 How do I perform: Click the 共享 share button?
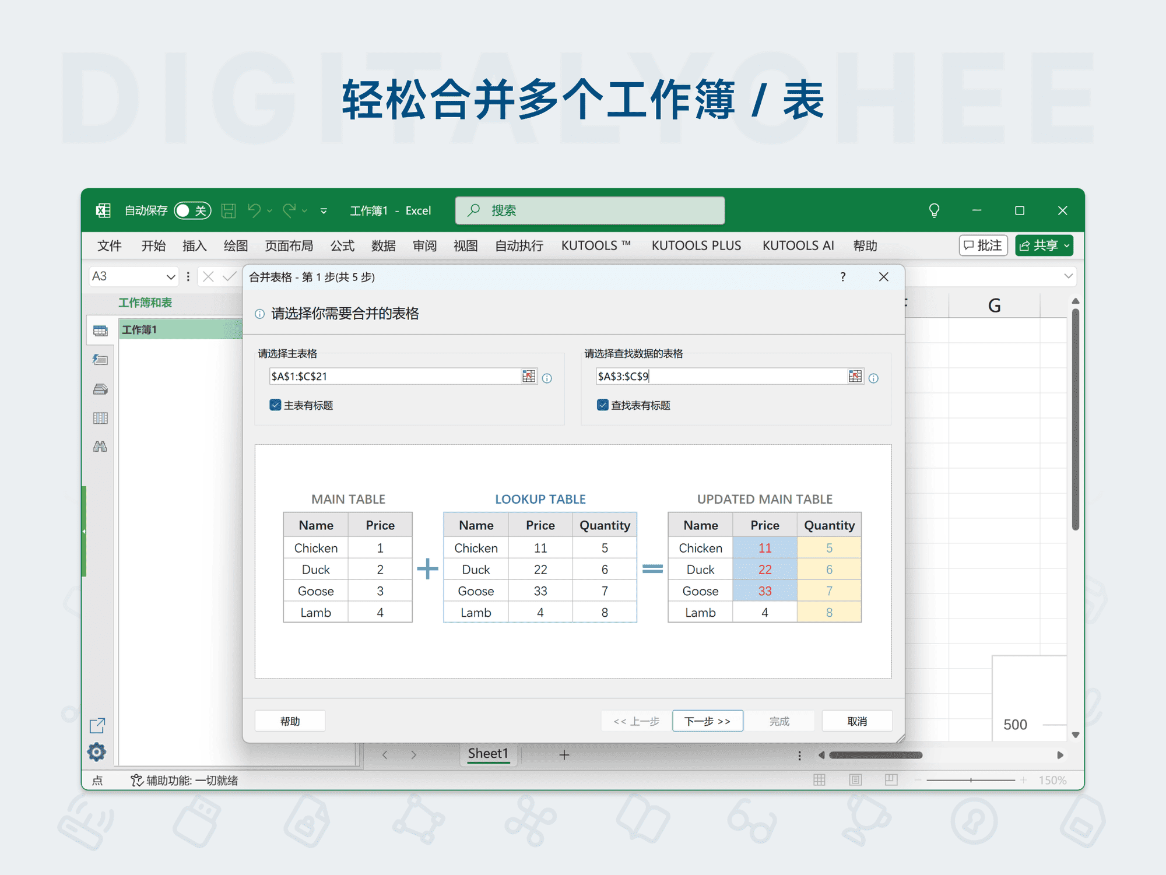pyautogui.click(x=1044, y=245)
